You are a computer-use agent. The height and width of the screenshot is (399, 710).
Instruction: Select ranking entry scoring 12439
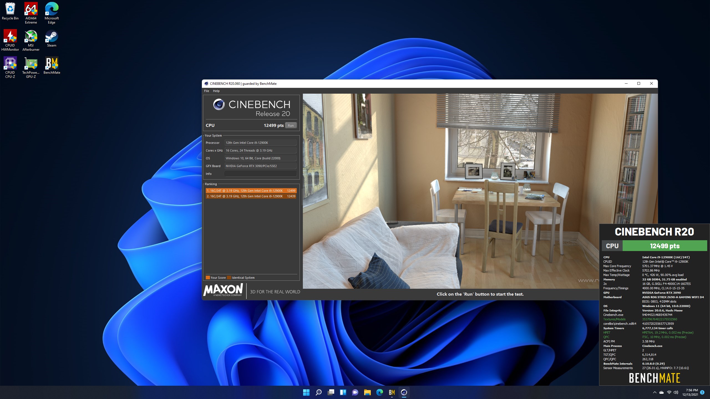click(x=251, y=196)
